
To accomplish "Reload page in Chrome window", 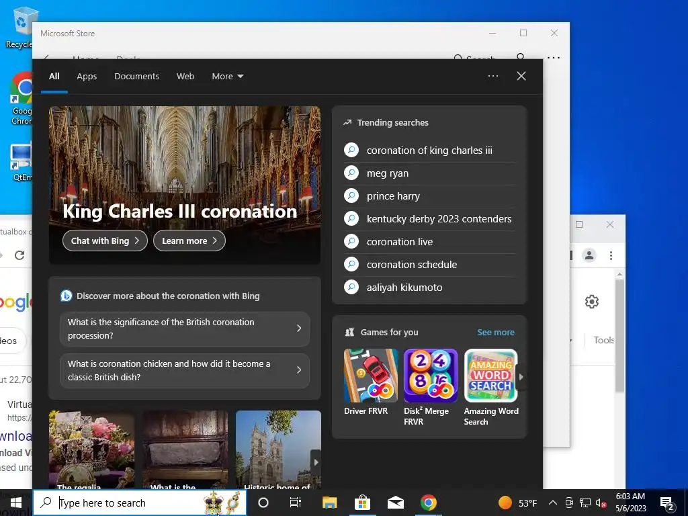I will [x=19, y=255].
